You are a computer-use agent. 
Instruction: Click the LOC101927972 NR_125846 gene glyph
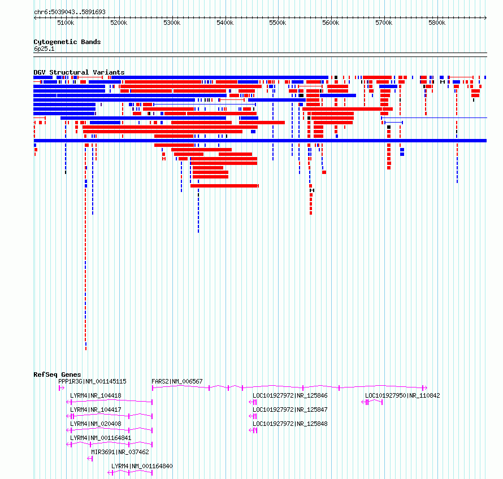pyautogui.click(x=253, y=402)
